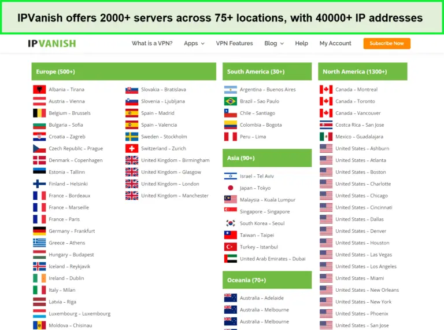Click the Sweden flag icon

pos(132,137)
